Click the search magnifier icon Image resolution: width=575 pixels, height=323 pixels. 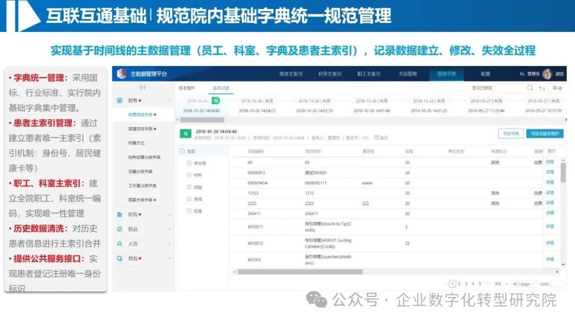tap(530, 88)
